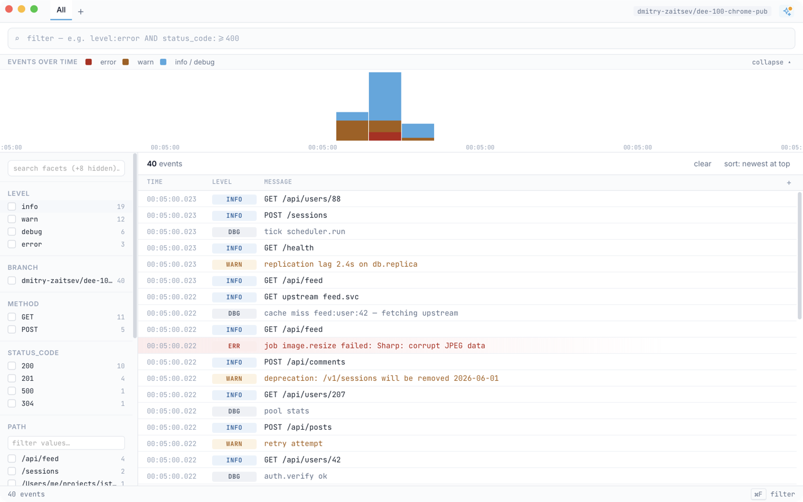Collapse the METHOD facet section
Viewport: 803px width, 502px height.
tap(23, 304)
